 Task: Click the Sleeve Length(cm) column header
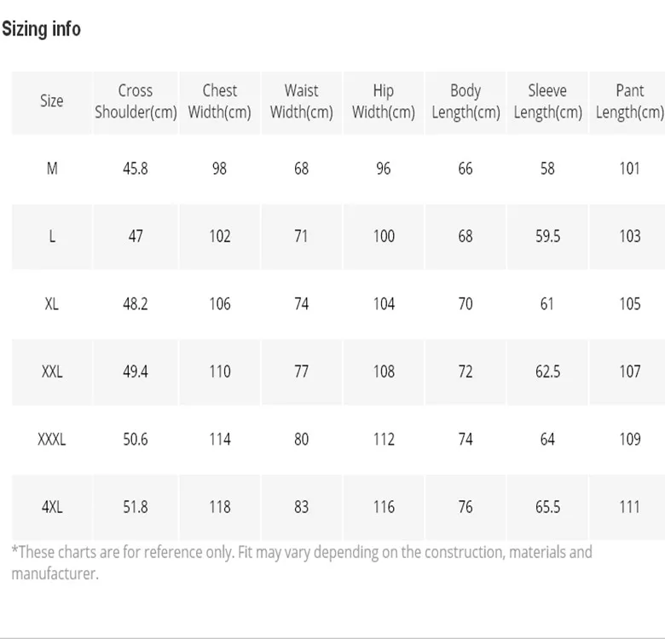click(x=547, y=101)
